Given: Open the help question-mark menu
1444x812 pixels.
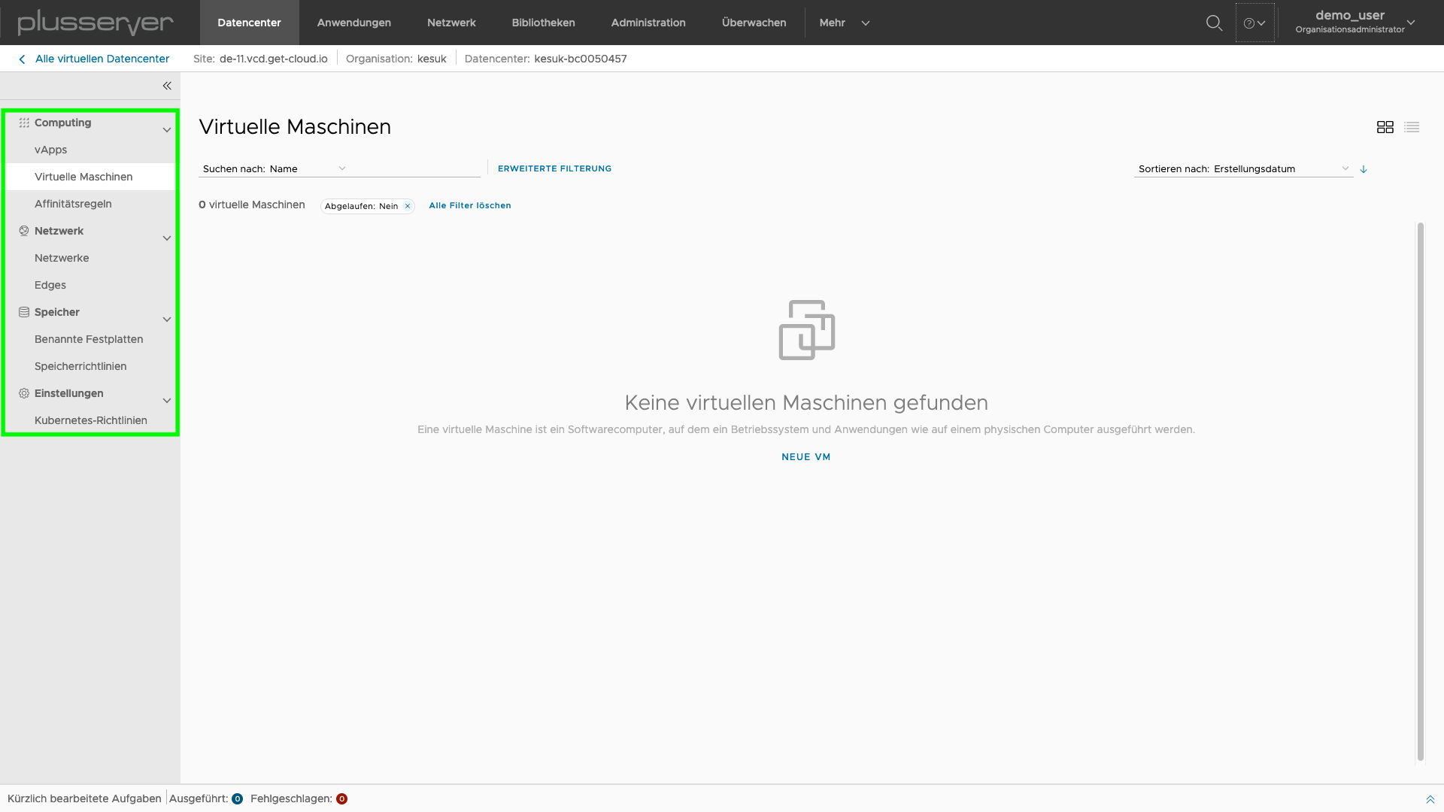Looking at the screenshot, I should (x=1254, y=23).
